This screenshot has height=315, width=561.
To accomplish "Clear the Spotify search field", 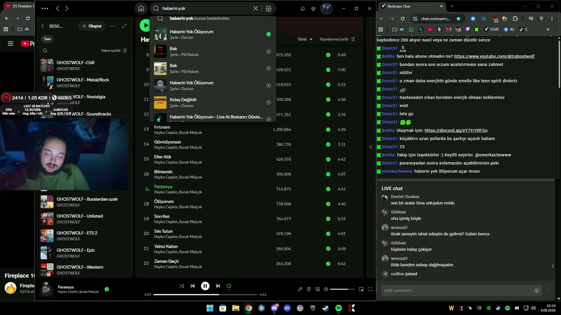I will [256, 8].
